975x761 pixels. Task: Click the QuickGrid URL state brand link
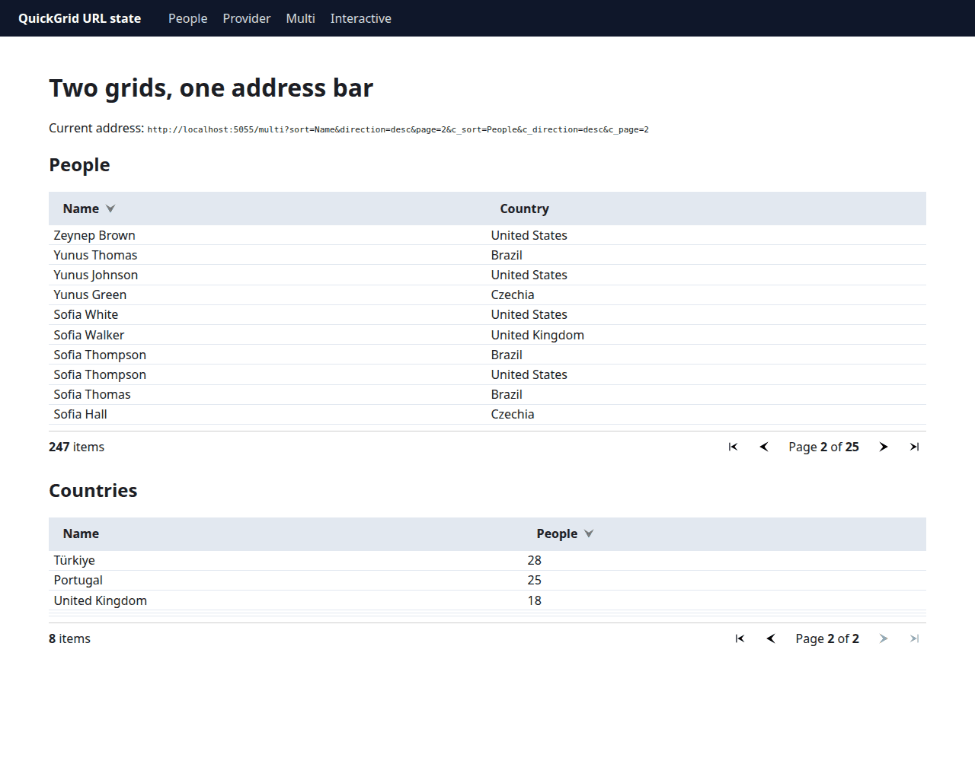coord(79,18)
